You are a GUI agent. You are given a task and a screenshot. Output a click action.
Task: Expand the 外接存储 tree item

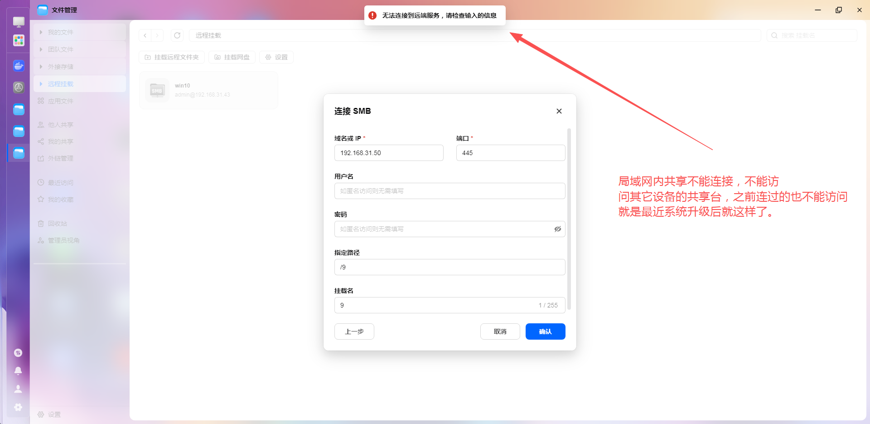pyautogui.click(x=41, y=67)
